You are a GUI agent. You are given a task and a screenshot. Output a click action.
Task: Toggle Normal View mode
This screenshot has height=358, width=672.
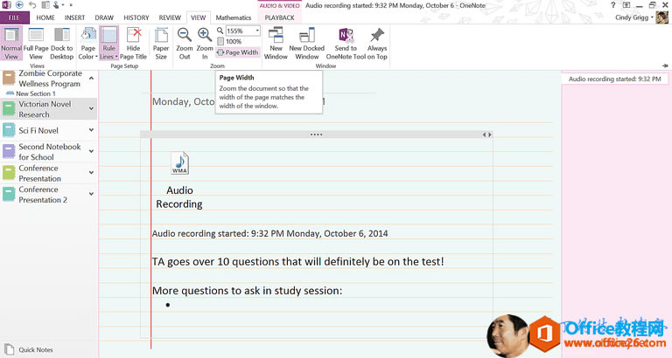(x=12, y=42)
